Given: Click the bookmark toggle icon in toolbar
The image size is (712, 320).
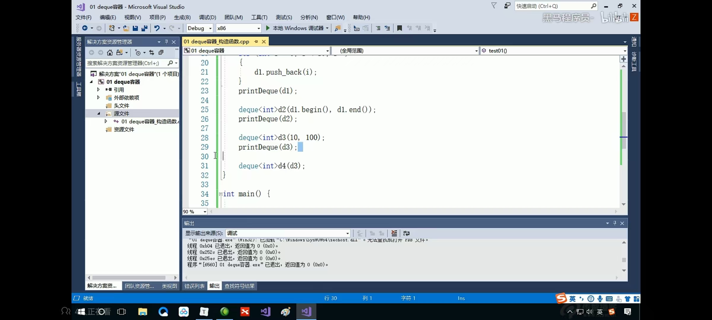Looking at the screenshot, I should click(x=400, y=28).
